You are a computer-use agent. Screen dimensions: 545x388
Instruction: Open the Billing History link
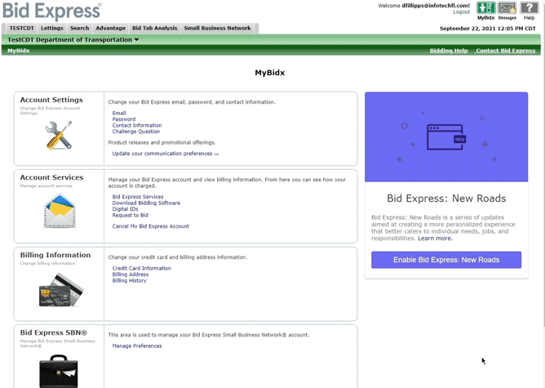tap(129, 280)
